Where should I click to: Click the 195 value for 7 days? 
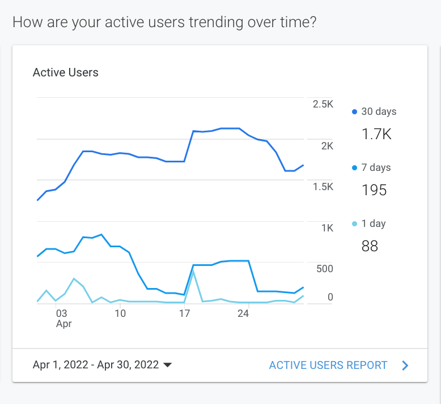[x=374, y=190]
